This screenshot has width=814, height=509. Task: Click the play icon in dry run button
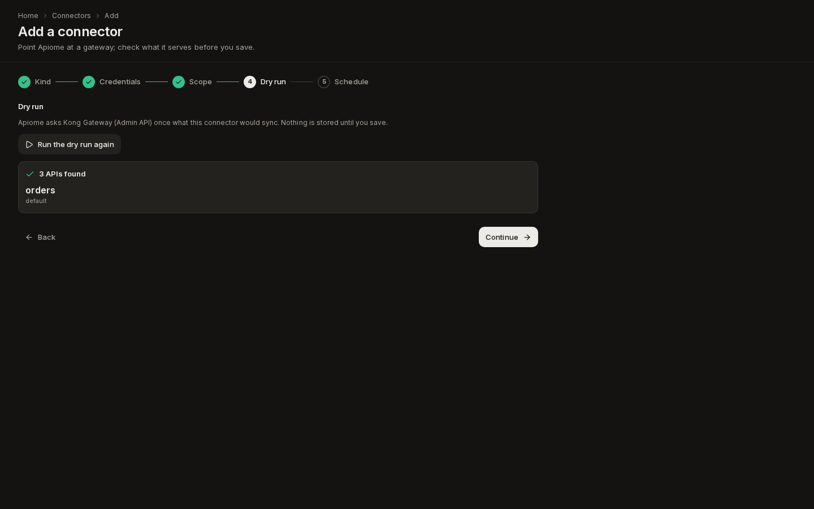[29, 144]
